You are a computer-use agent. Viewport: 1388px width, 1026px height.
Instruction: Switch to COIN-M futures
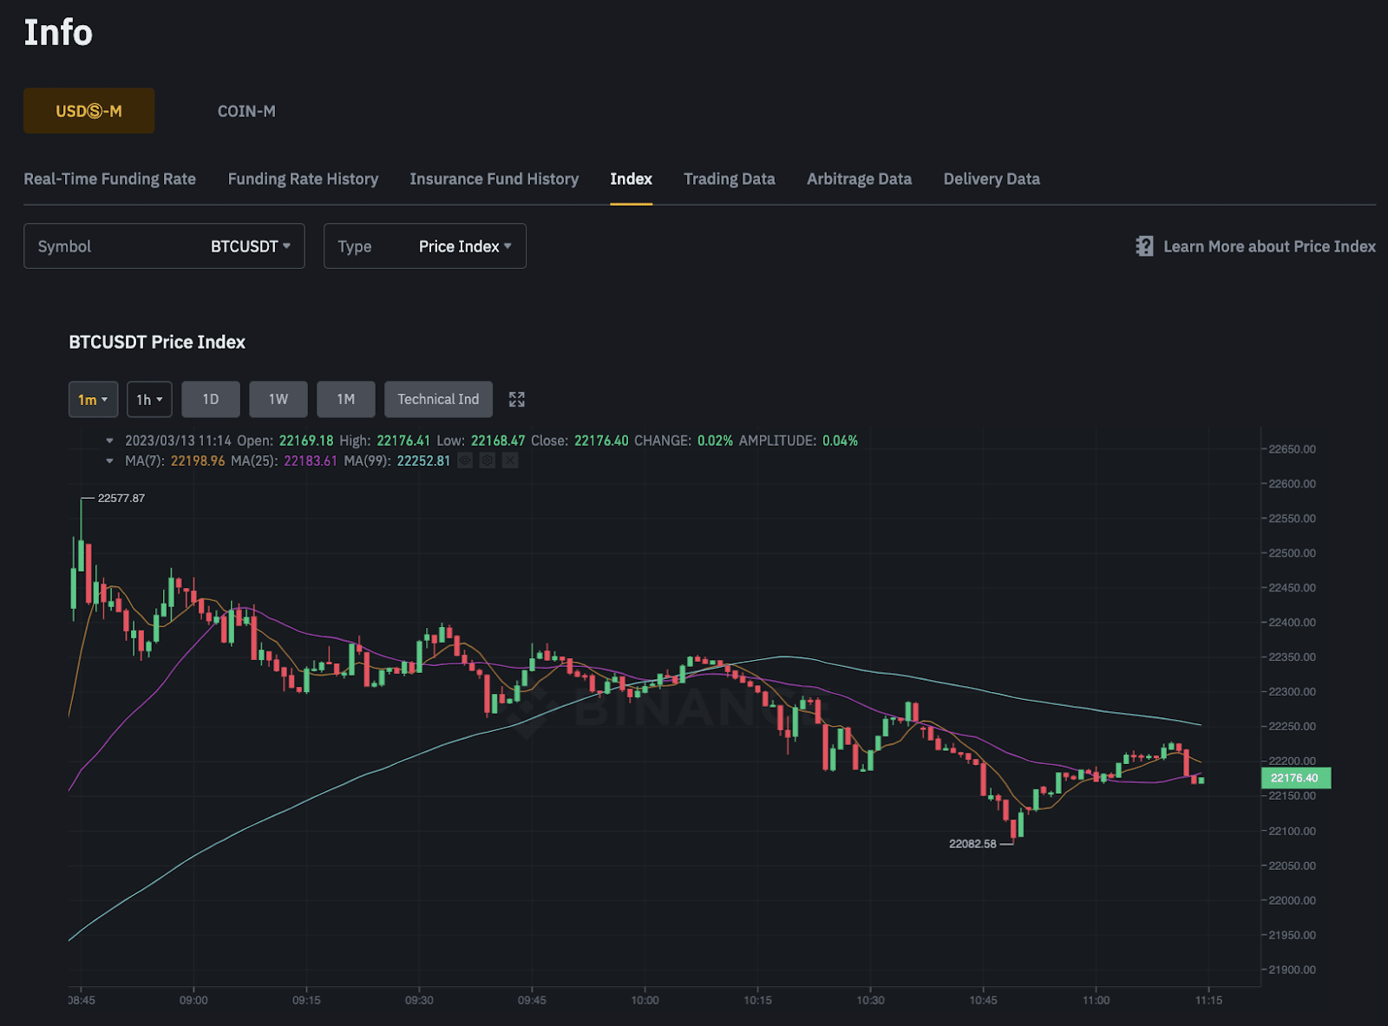point(246,111)
